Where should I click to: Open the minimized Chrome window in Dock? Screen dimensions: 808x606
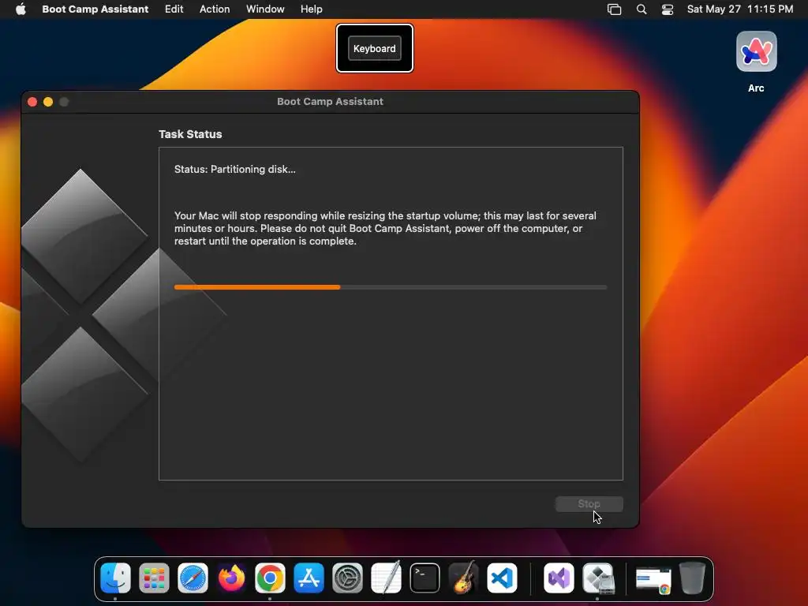(x=653, y=580)
